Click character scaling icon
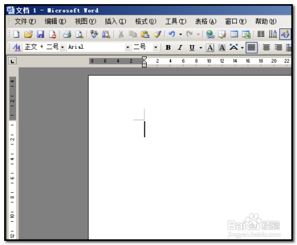This screenshot has width=297, height=245. click(234, 47)
